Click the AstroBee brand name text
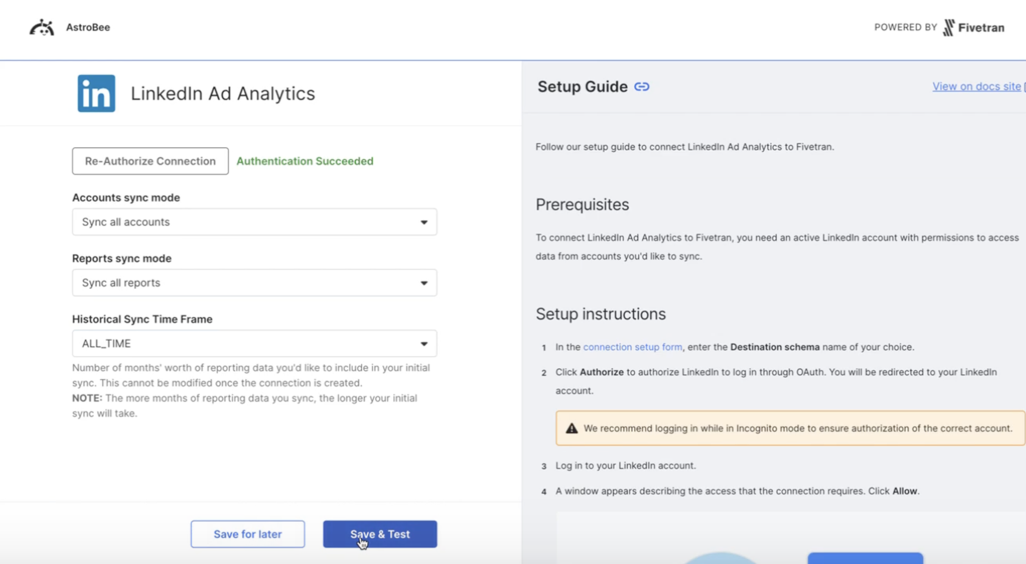The image size is (1026, 564). [x=88, y=27]
